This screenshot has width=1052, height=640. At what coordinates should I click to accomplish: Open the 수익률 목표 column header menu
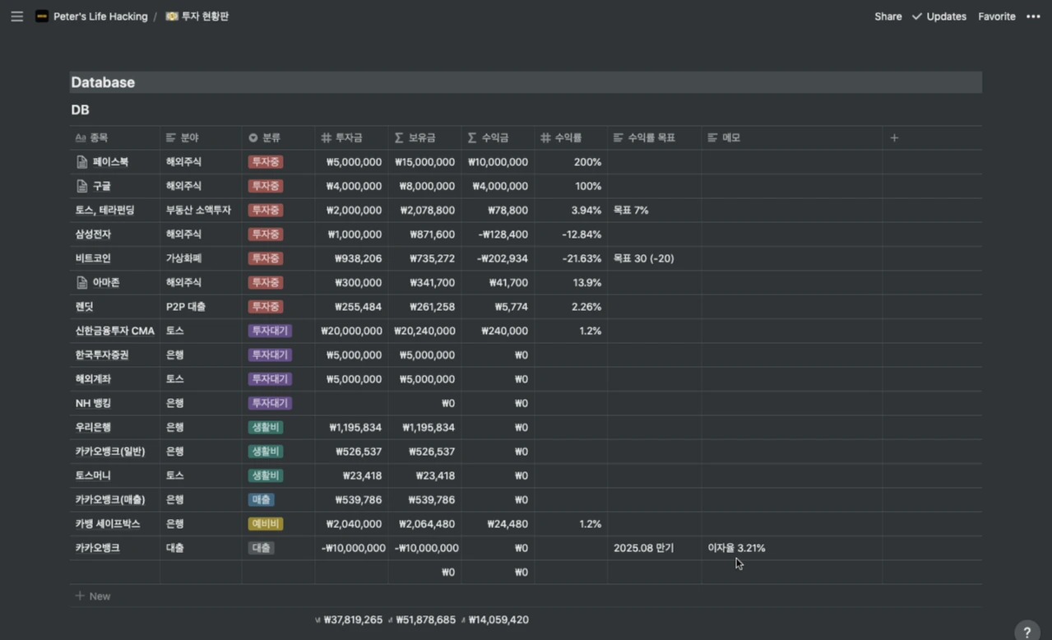[x=655, y=137]
